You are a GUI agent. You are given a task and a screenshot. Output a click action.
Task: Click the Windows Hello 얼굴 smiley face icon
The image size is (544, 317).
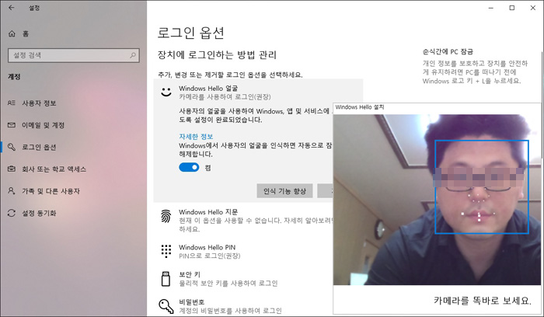tap(166, 92)
